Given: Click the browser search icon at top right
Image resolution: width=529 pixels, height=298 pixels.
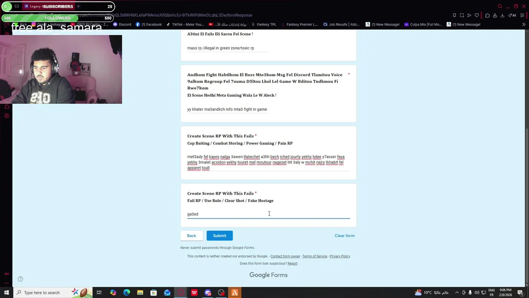Looking at the screenshot, I should 500,6.
